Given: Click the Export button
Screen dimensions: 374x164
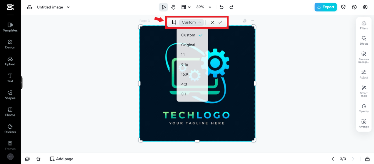Looking at the screenshot, I should (x=325, y=7).
